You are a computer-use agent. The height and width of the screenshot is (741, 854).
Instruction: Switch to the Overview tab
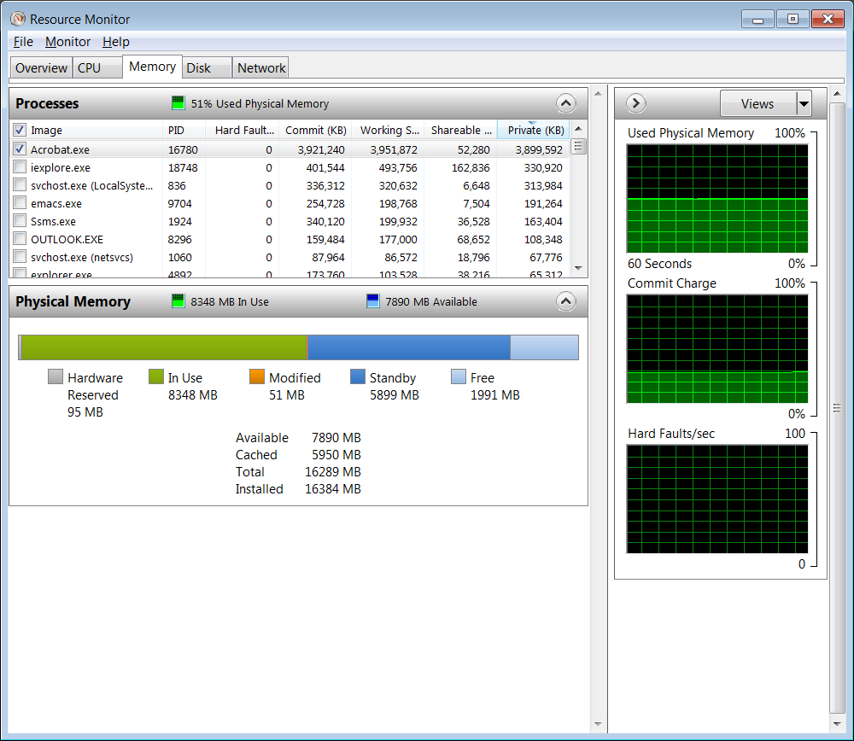tap(41, 68)
